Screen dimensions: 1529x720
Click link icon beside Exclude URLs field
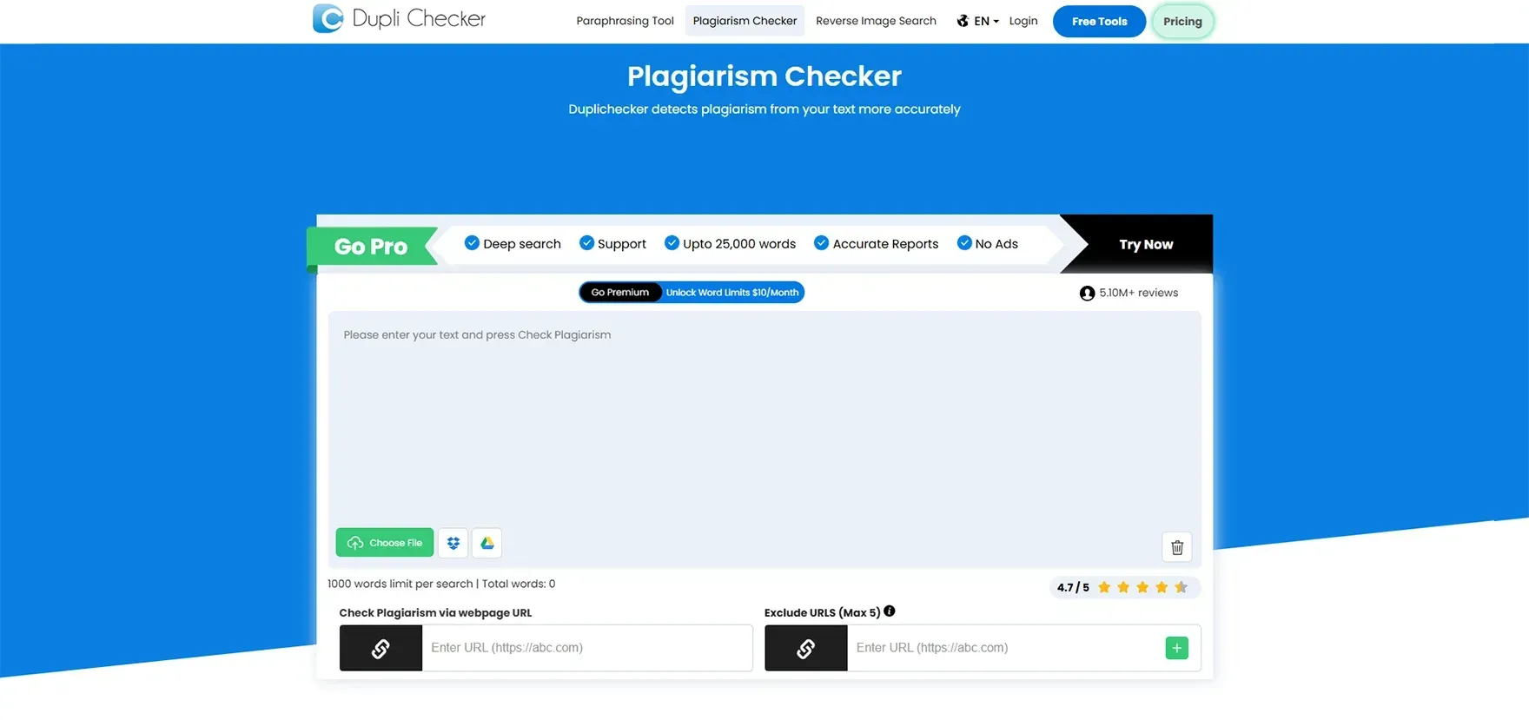click(x=805, y=648)
